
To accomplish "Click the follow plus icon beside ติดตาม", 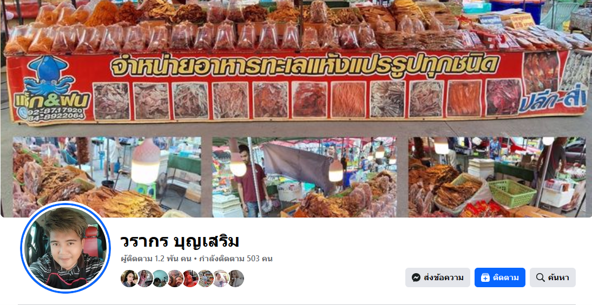I will pos(485,278).
